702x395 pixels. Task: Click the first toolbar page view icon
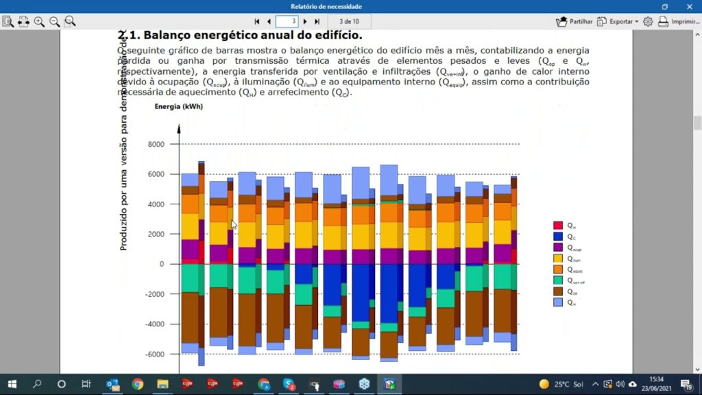point(8,21)
